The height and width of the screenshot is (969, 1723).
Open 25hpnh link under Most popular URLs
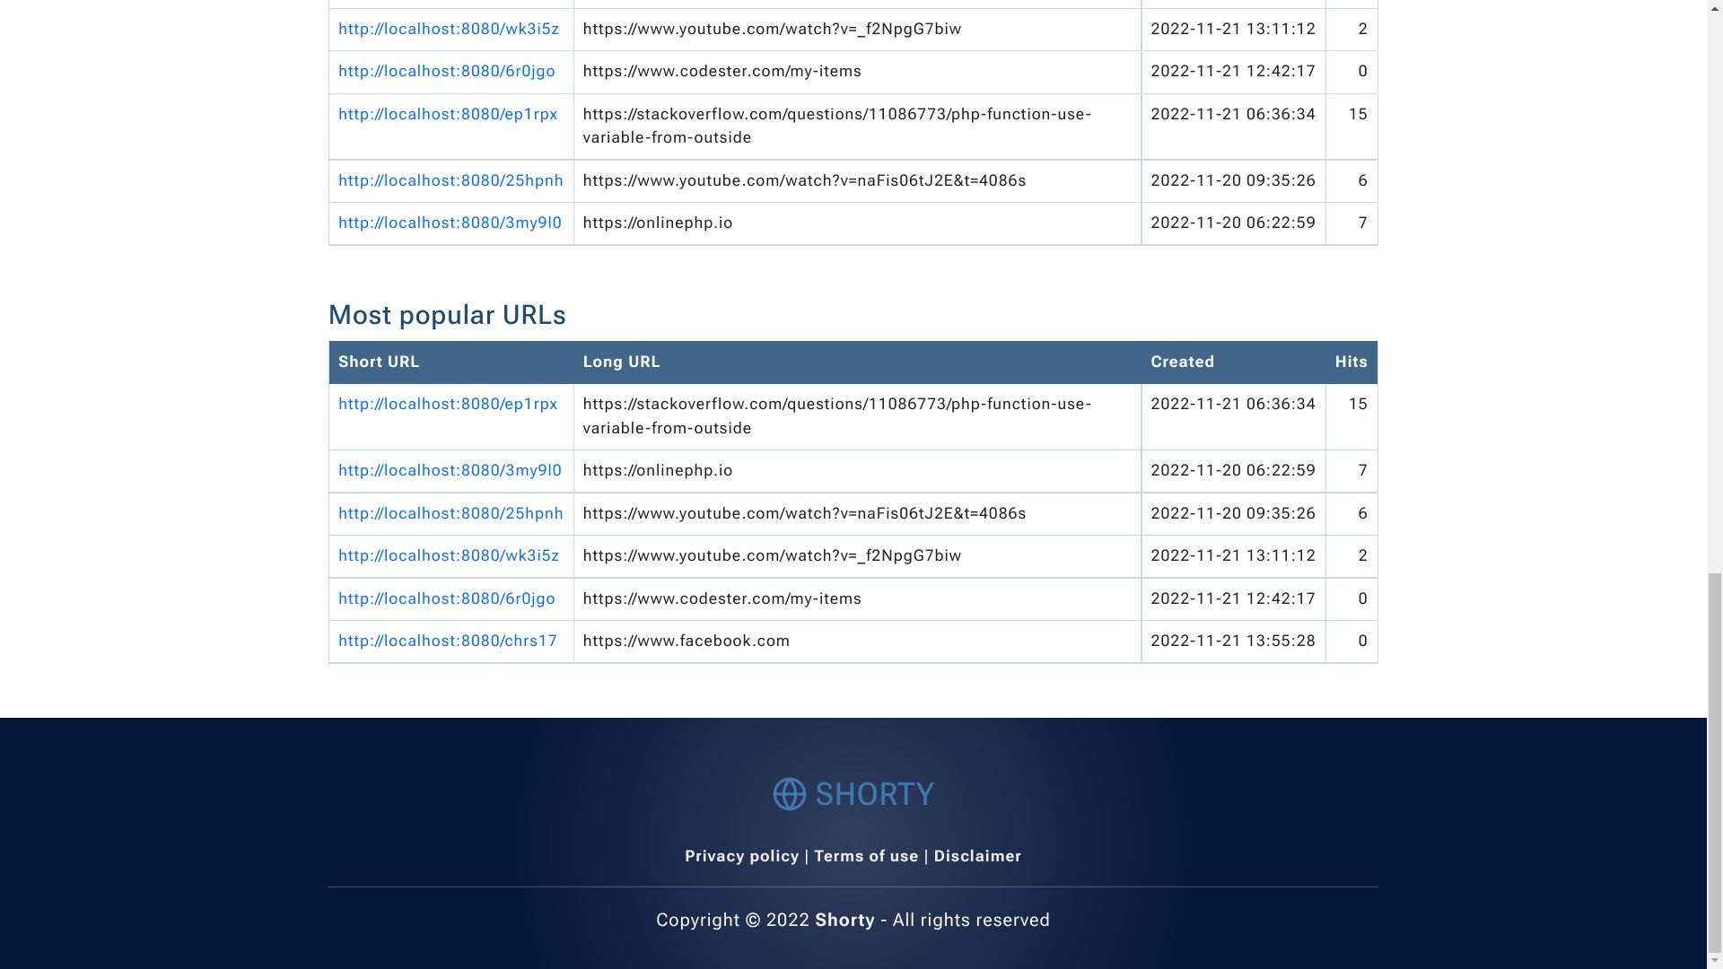(x=450, y=513)
